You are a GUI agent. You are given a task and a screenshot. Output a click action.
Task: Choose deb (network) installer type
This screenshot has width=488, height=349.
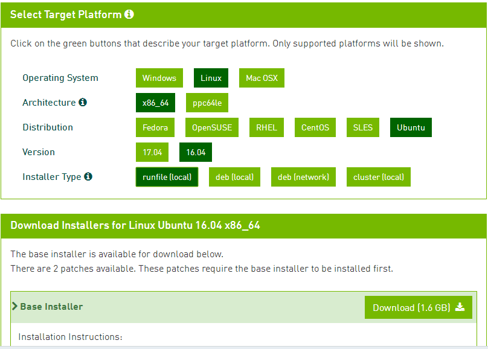303,177
